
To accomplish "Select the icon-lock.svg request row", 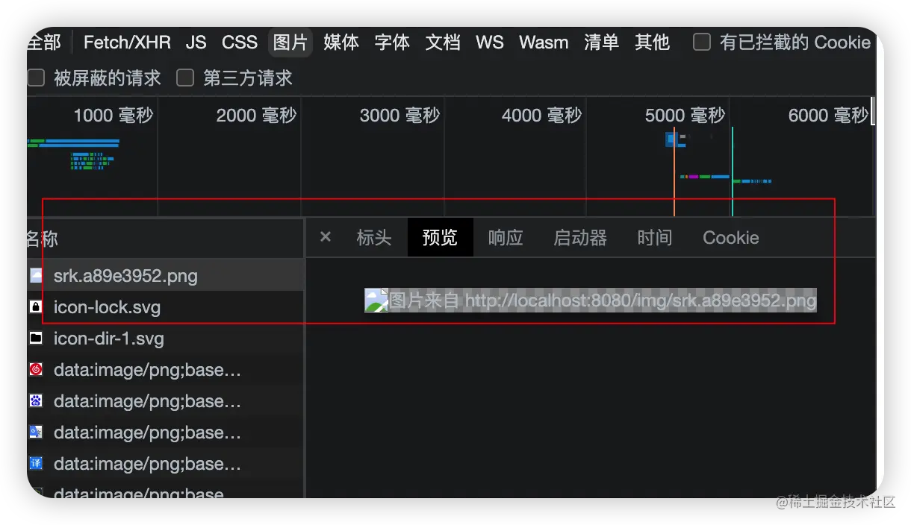I will pyautogui.click(x=165, y=306).
